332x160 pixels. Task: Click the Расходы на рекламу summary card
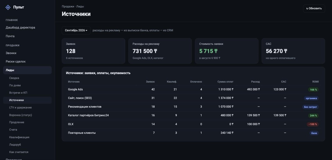(160, 51)
